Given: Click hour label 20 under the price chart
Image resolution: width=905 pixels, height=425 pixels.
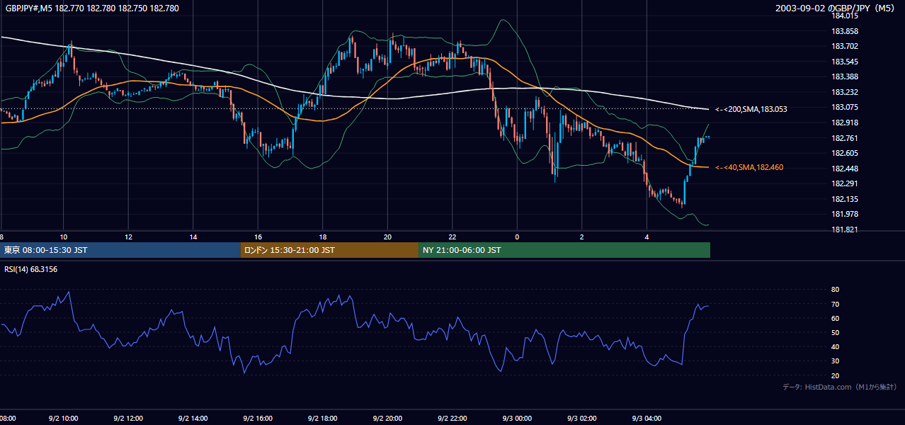Looking at the screenshot, I should coord(387,237).
